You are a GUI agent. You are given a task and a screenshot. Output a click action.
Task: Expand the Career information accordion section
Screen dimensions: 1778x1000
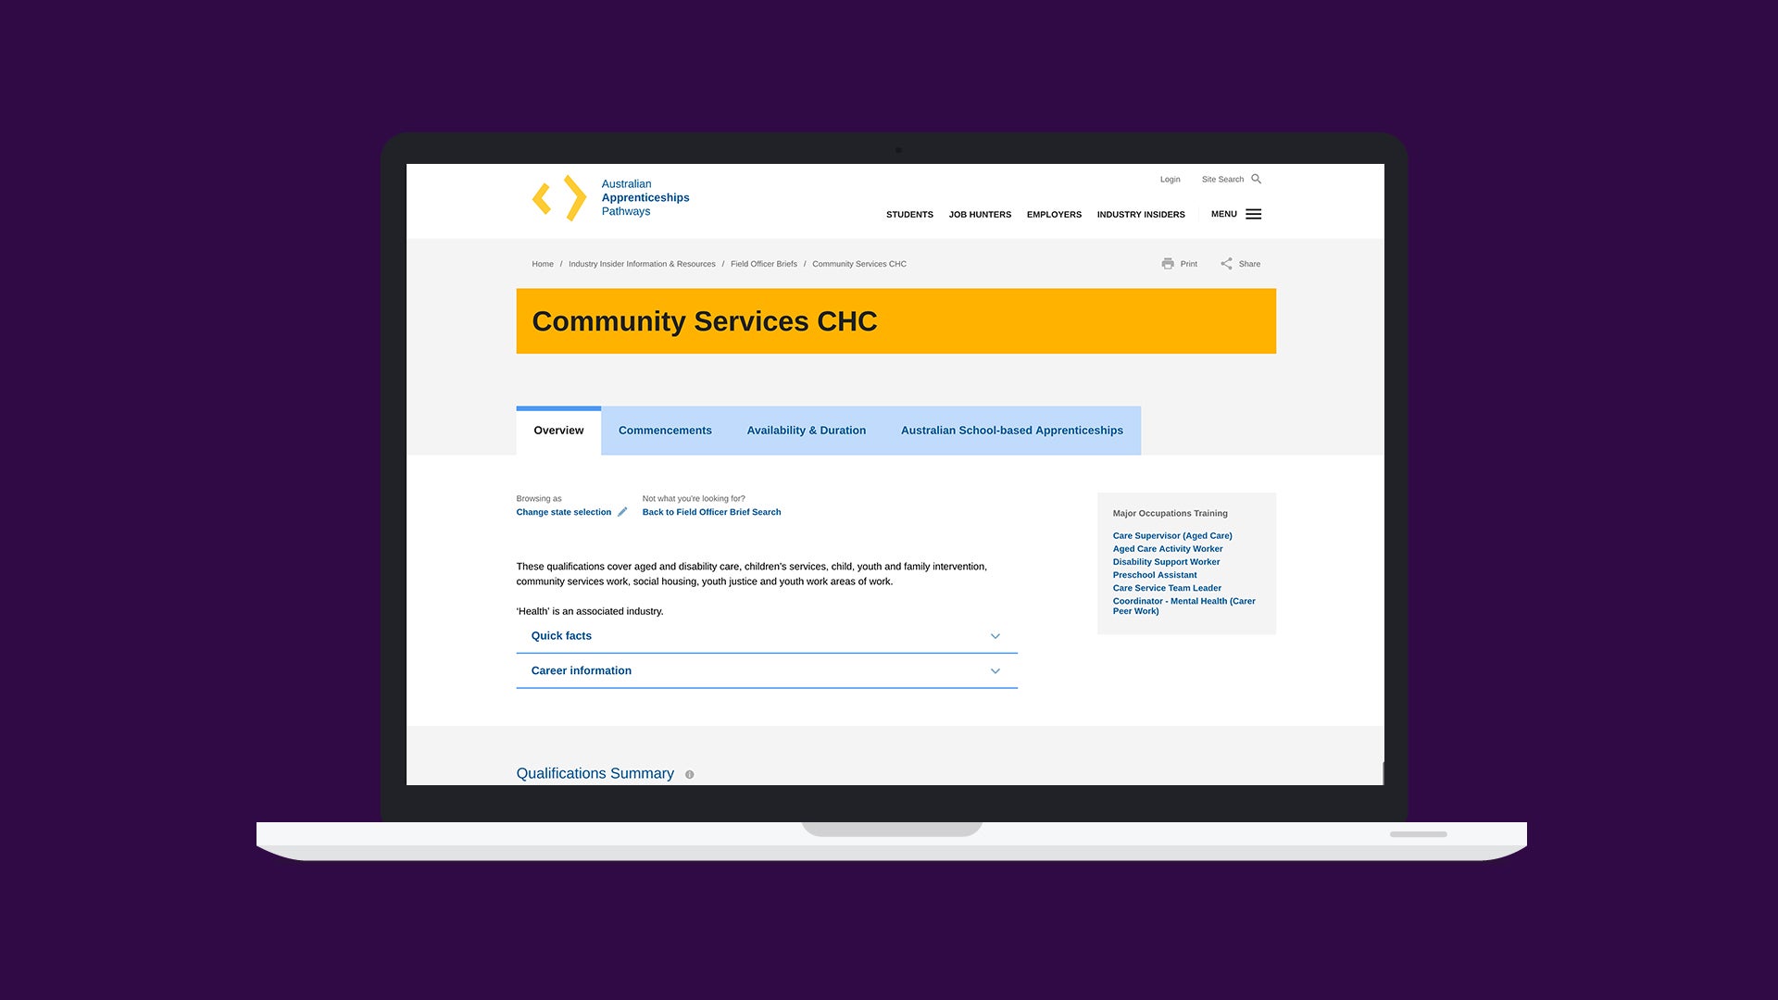click(766, 670)
